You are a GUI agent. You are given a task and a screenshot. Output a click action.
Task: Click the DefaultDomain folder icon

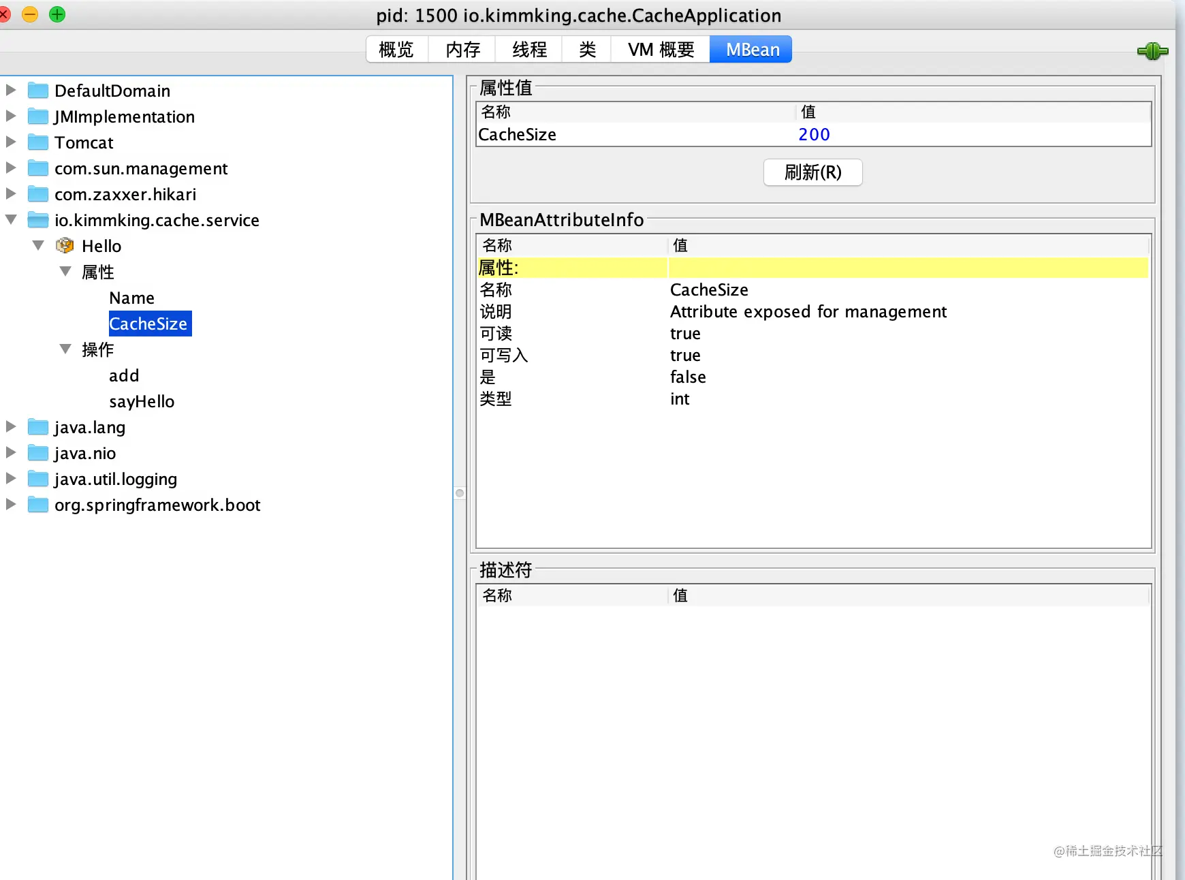tap(38, 90)
